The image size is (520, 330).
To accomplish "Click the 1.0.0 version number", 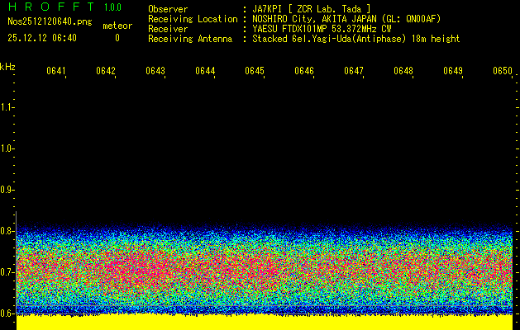I will (x=112, y=8).
